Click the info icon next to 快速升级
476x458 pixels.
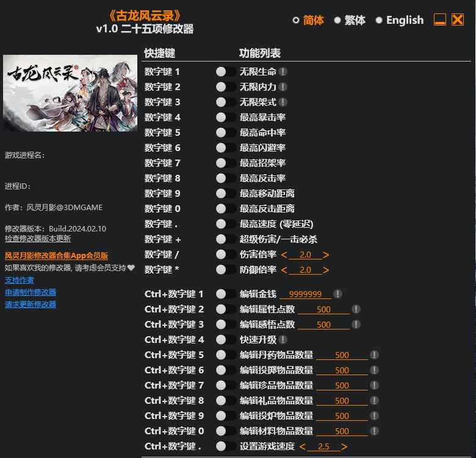283,340
